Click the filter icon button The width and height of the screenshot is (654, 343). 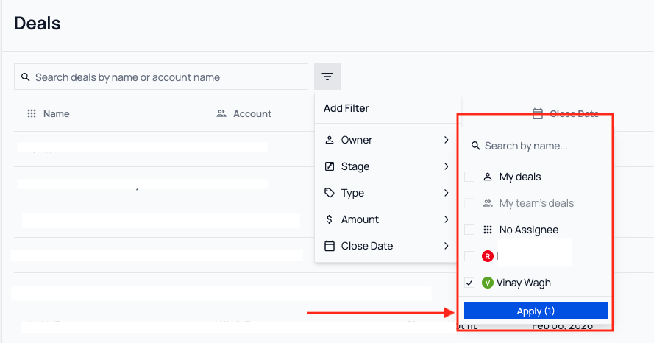pyautogui.click(x=327, y=77)
